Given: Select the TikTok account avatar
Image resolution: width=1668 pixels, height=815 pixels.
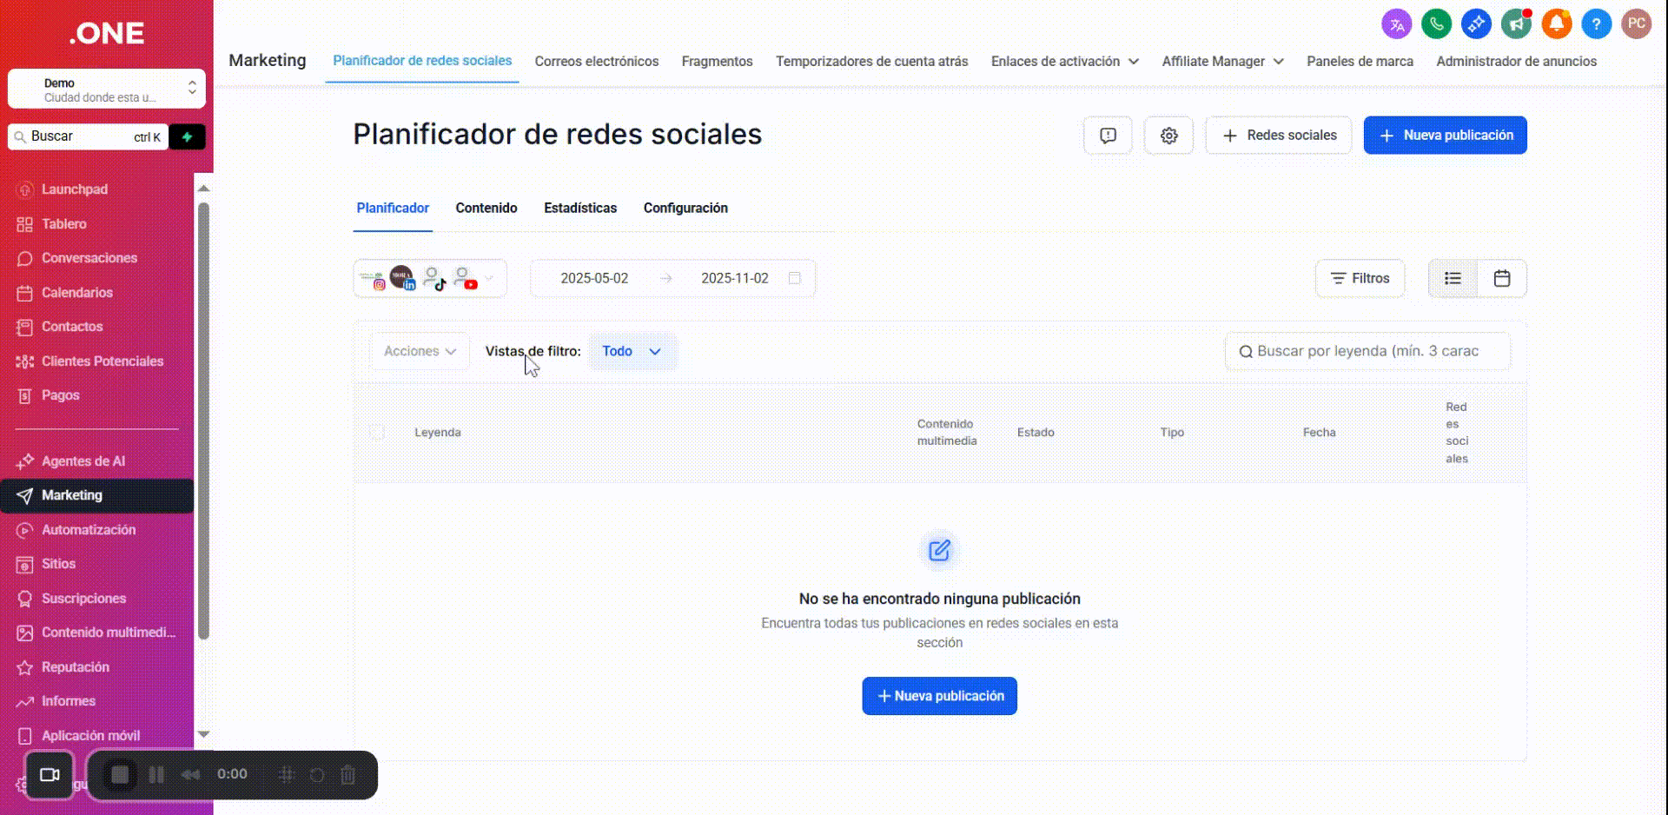Looking at the screenshot, I should pyautogui.click(x=434, y=279).
